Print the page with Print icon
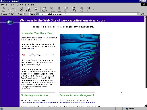Screen dimensions: 147x110 (x=82, y=9)
